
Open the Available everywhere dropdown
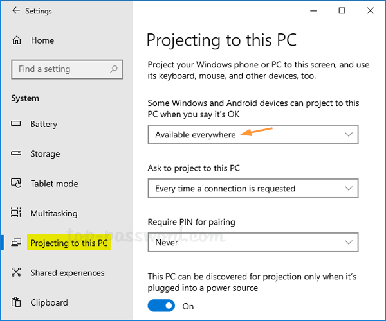pyautogui.click(x=252, y=135)
